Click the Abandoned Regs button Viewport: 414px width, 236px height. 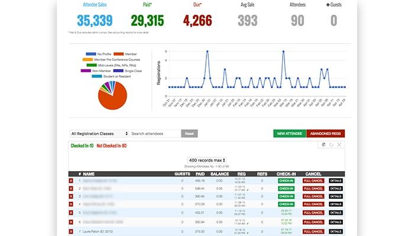click(x=325, y=133)
